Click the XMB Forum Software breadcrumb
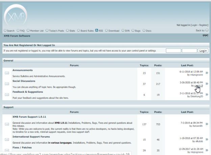This screenshot has height=155, width=211. (x=17, y=36)
